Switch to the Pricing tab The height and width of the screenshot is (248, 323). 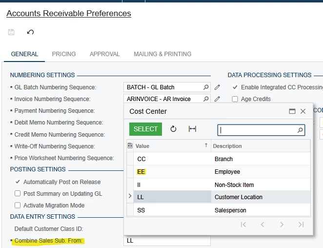(64, 54)
